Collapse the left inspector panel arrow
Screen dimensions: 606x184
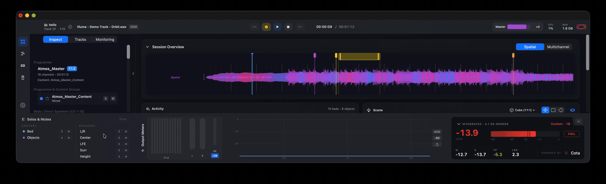133,73
